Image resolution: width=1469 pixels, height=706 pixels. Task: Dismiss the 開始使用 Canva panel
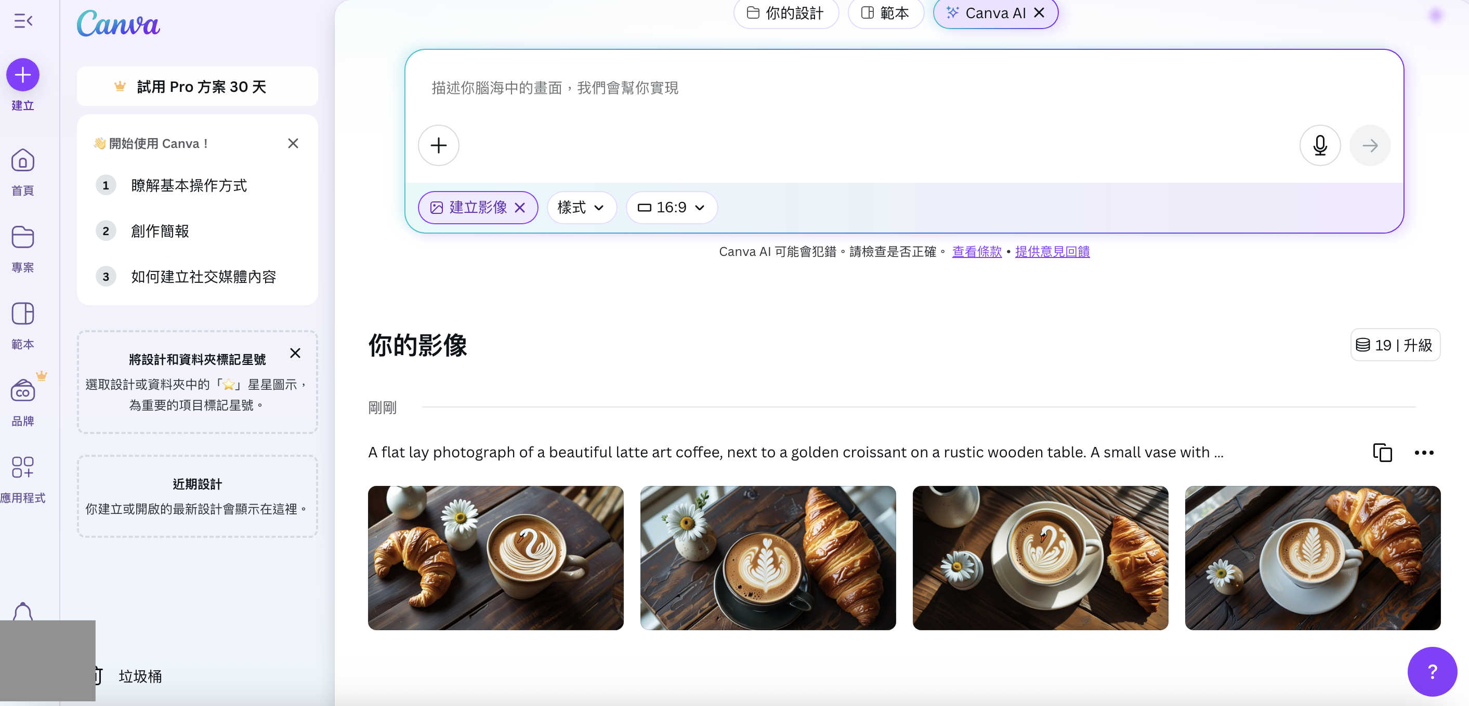[293, 143]
